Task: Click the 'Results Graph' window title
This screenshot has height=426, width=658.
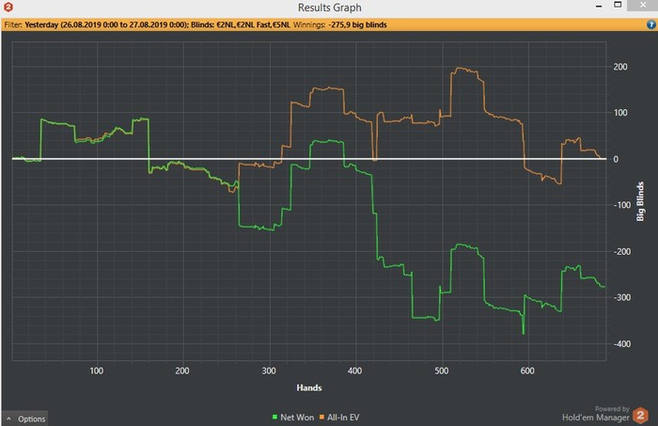Action: coord(329,8)
